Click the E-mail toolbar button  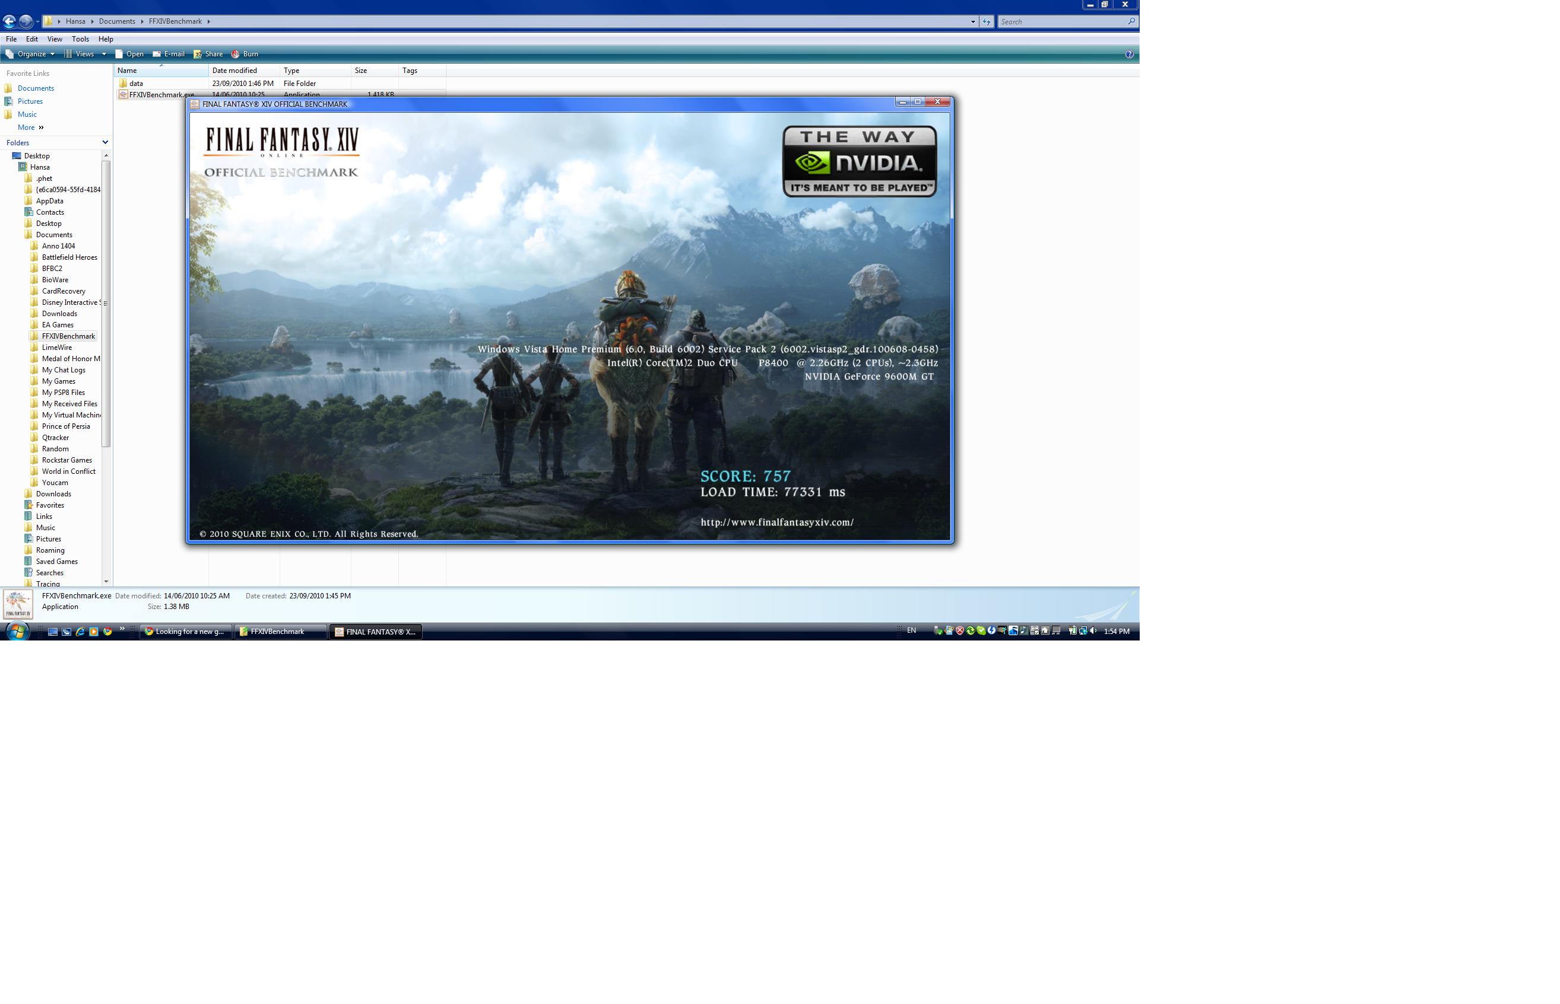[x=169, y=54]
